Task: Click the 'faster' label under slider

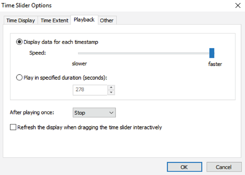Action: (215, 64)
